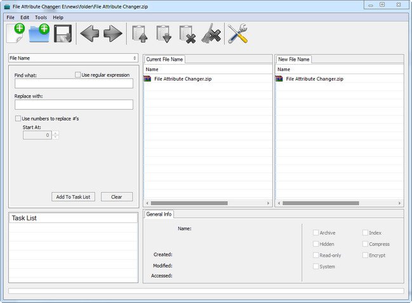Increment the Start At spinner
The width and height of the screenshot is (412, 303).
pyautogui.click(x=55, y=133)
